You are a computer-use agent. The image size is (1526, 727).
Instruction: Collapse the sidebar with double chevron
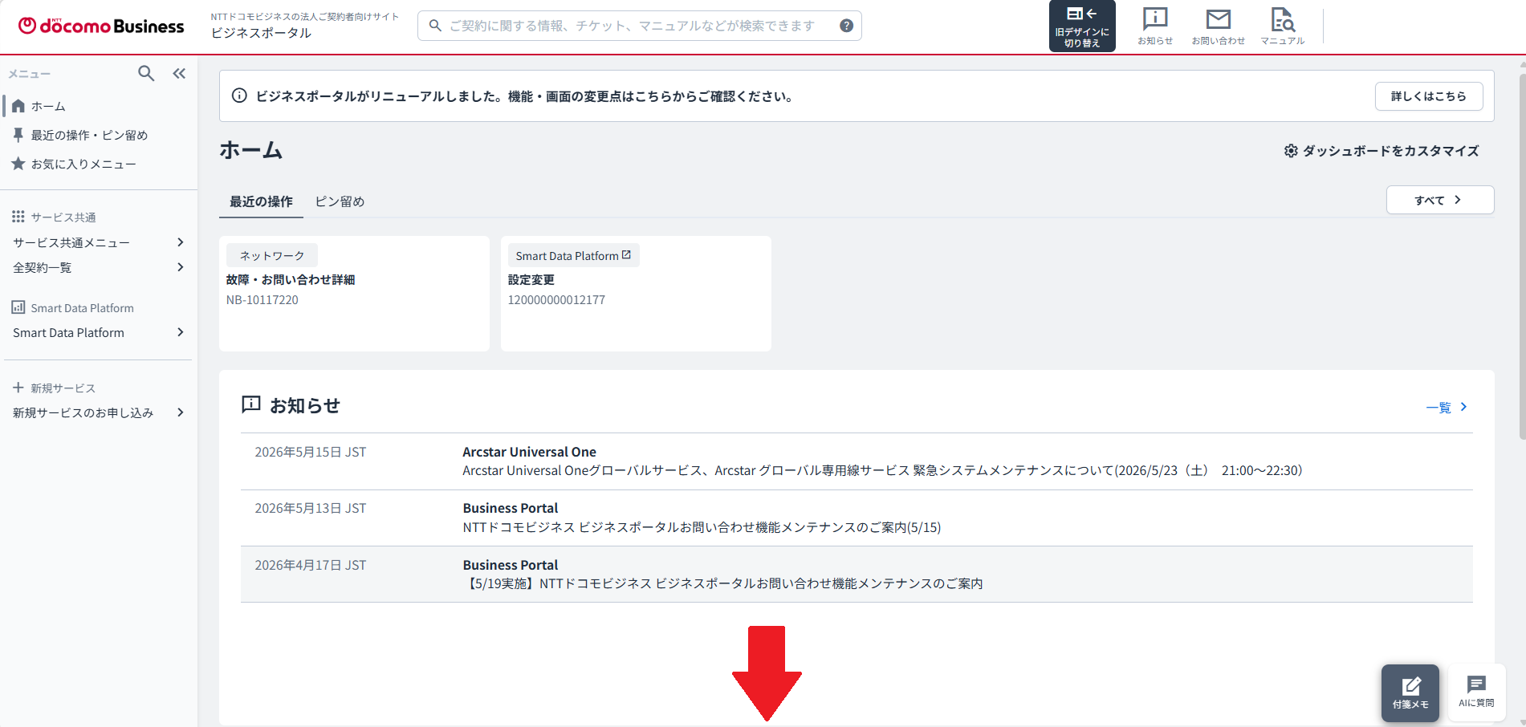179,74
